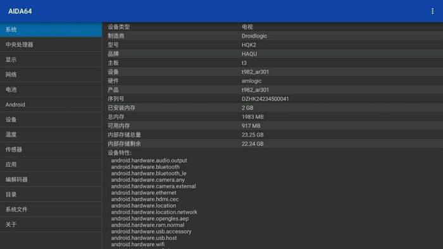Open the 显示 section
The image size is (443, 249).
pyautogui.click(x=51, y=59)
